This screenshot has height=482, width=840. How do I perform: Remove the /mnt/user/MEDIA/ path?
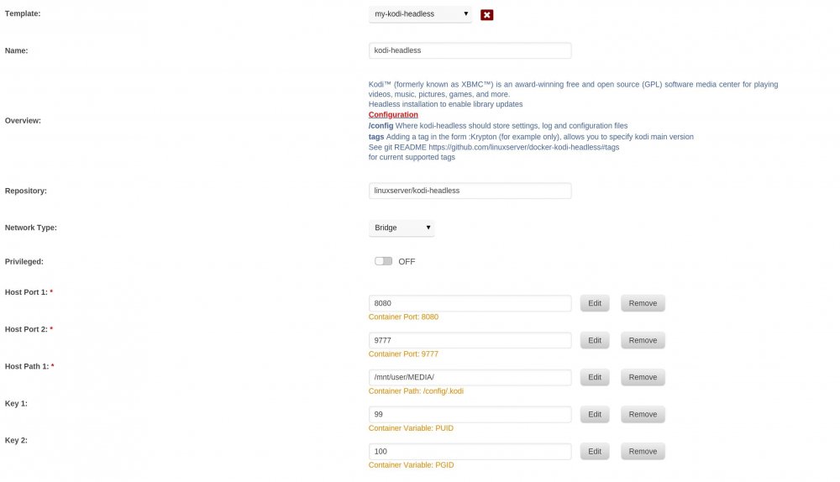[x=643, y=377]
